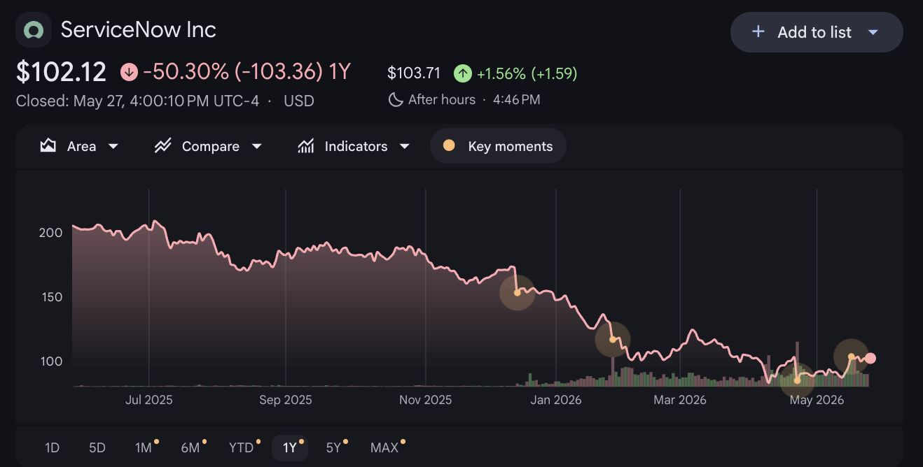Image resolution: width=923 pixels, height=467 pixels.
Task: Select the 6M time range tab
Action: [192, 447]
